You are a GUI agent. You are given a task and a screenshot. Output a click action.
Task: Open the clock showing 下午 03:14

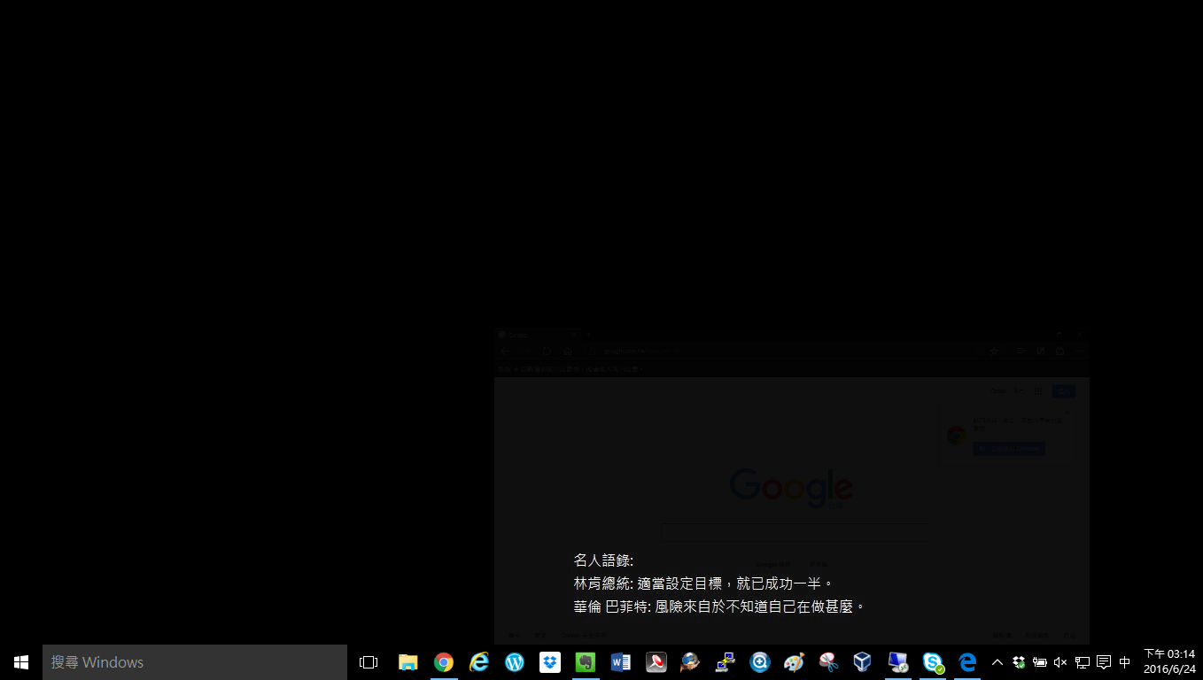[x=1169, y=662]
